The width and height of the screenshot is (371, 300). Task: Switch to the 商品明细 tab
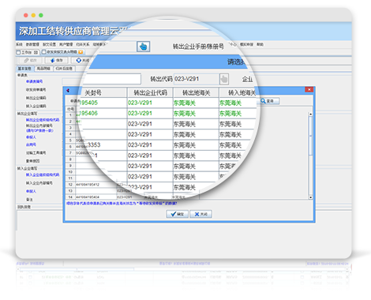coord(43,69)
